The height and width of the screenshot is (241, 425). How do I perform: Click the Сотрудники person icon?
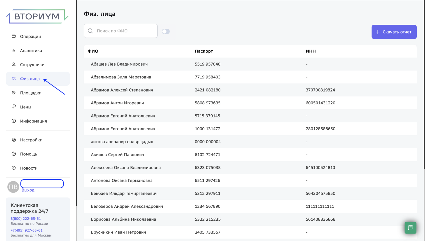[x=14, y=65]
